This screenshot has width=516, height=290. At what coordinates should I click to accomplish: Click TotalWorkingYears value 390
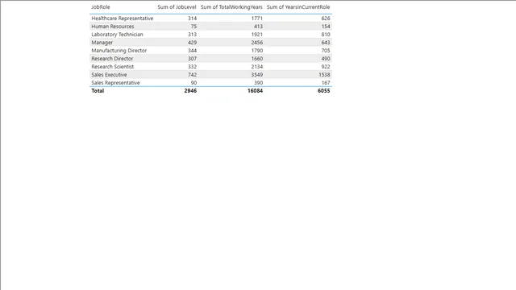tap(258, 83)
